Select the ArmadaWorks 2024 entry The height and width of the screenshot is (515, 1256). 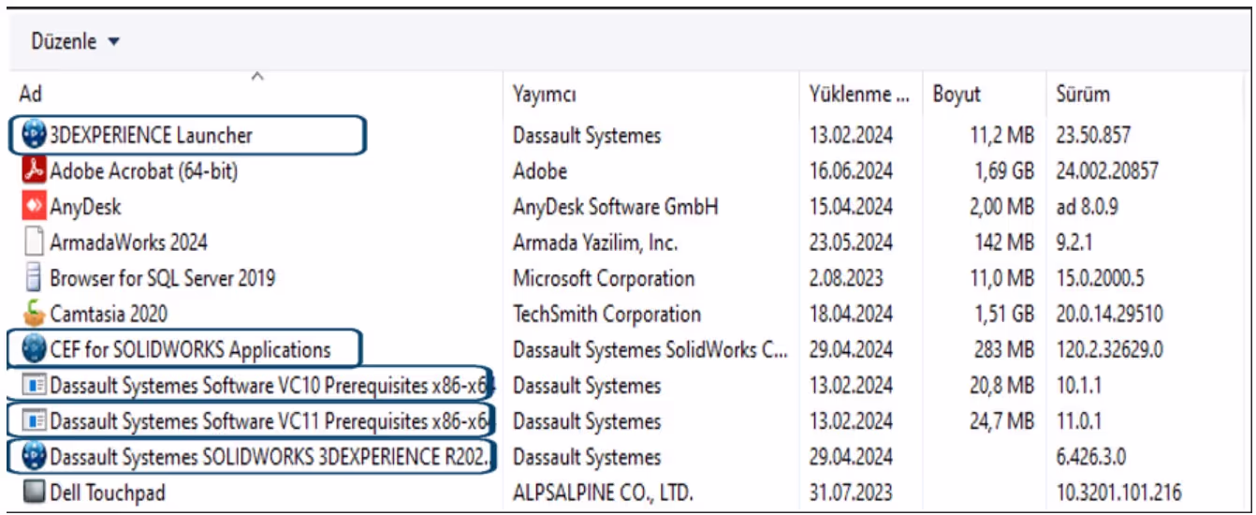point(128,242)
